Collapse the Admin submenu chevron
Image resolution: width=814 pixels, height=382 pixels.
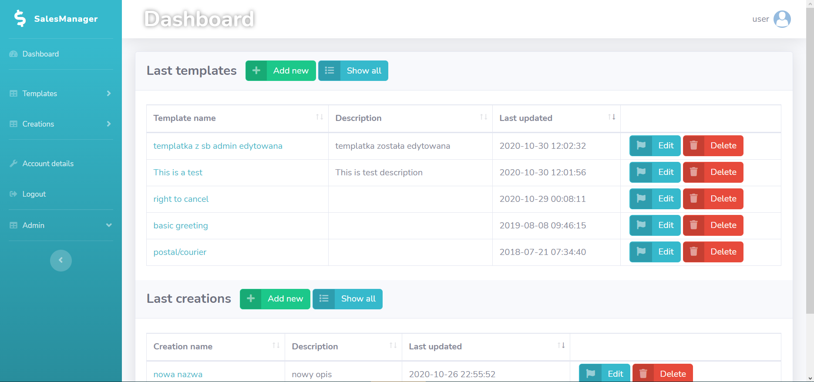[109, 225]
